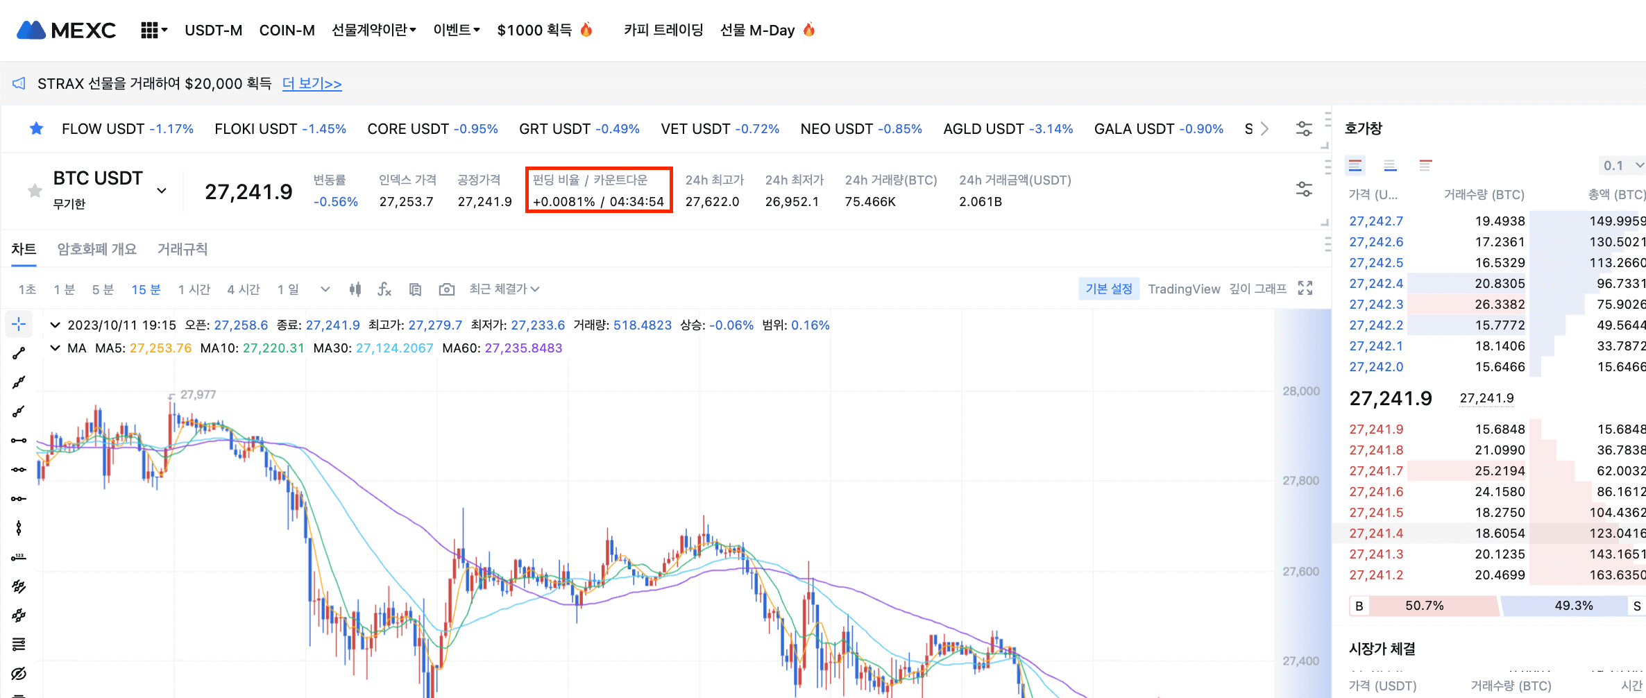Open the candlestick chart type selector
Image resolution: width=1646 pixels, height=698 pixels.
coord(355,289)
